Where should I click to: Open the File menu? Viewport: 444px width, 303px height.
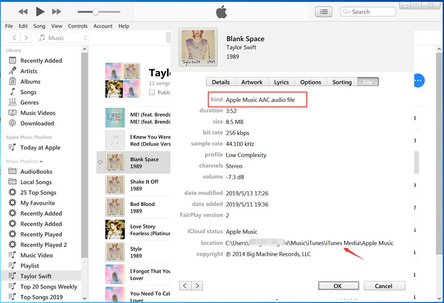[x=9, y=26]
